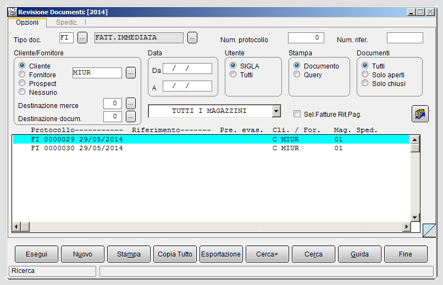Screen dimensions: 443x285
Task: Minimize the Revisione Documenti window
Action: [x=411, y=12]
